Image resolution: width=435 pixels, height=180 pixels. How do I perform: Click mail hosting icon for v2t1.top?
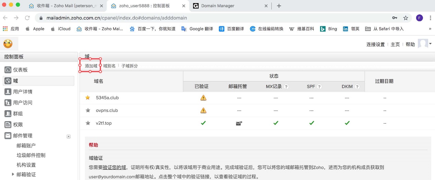pos(239,123)
